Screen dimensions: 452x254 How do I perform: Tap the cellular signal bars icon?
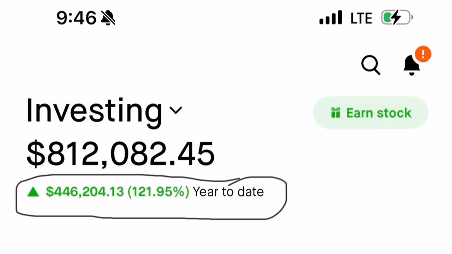pos(331,18)
